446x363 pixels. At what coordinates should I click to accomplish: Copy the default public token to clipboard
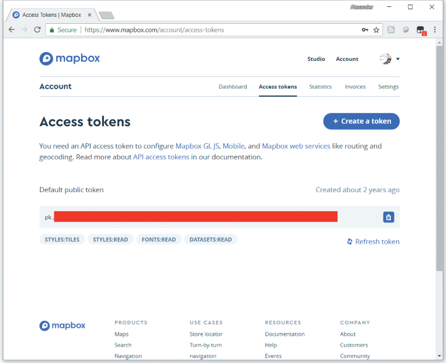click(389, 217)
